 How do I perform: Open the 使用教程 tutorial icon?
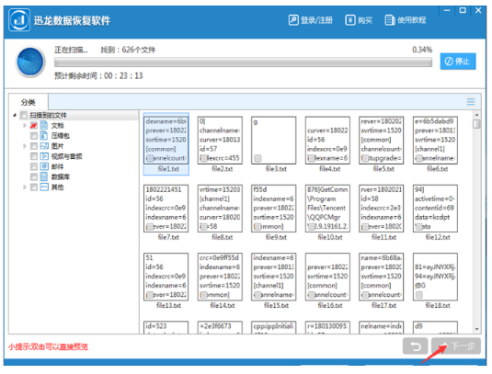[390, 20]
